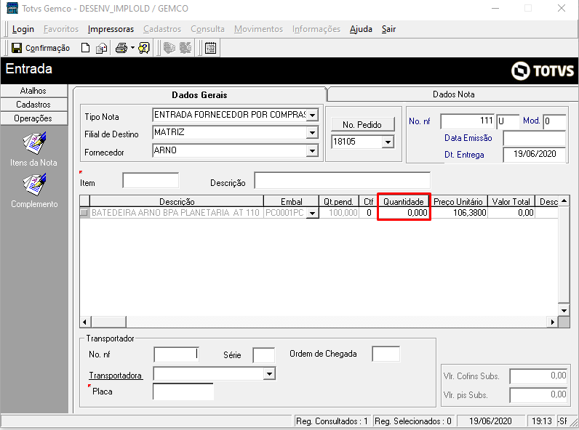Viewport: 579px width, 430px height.
Task: Click the No. Pedido button
Action: coord(362,125)
